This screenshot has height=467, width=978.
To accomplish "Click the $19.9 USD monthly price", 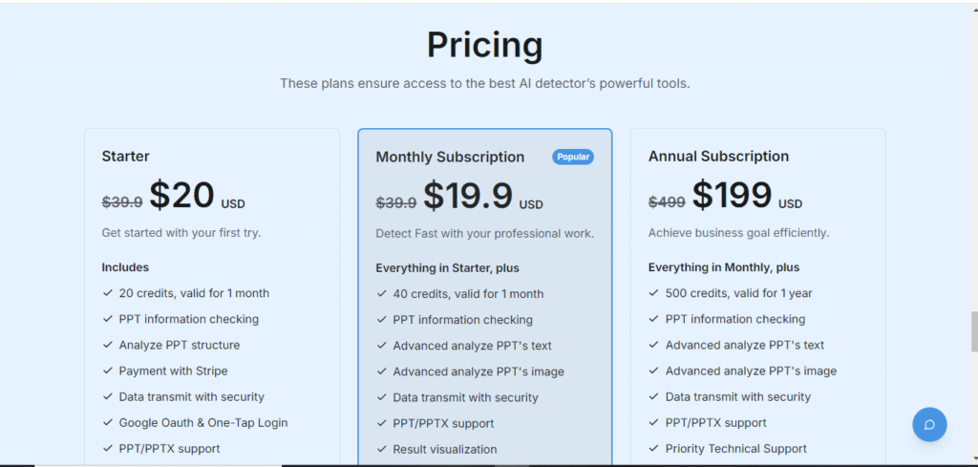I will (x=482, y=196).
